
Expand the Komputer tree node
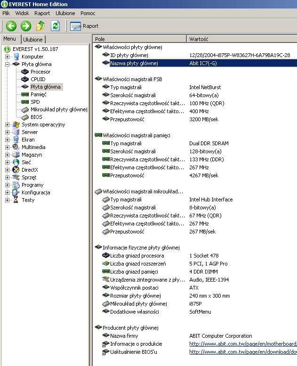tap(7, 57)
